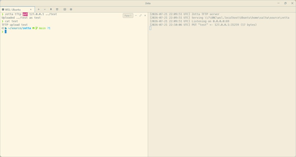The height and width of the screenshot is (157, 296).
Task: Minimize the Zetta window
Action: pos(278,3)
